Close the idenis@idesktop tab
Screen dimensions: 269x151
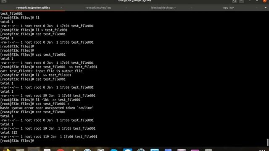(192, 8)
